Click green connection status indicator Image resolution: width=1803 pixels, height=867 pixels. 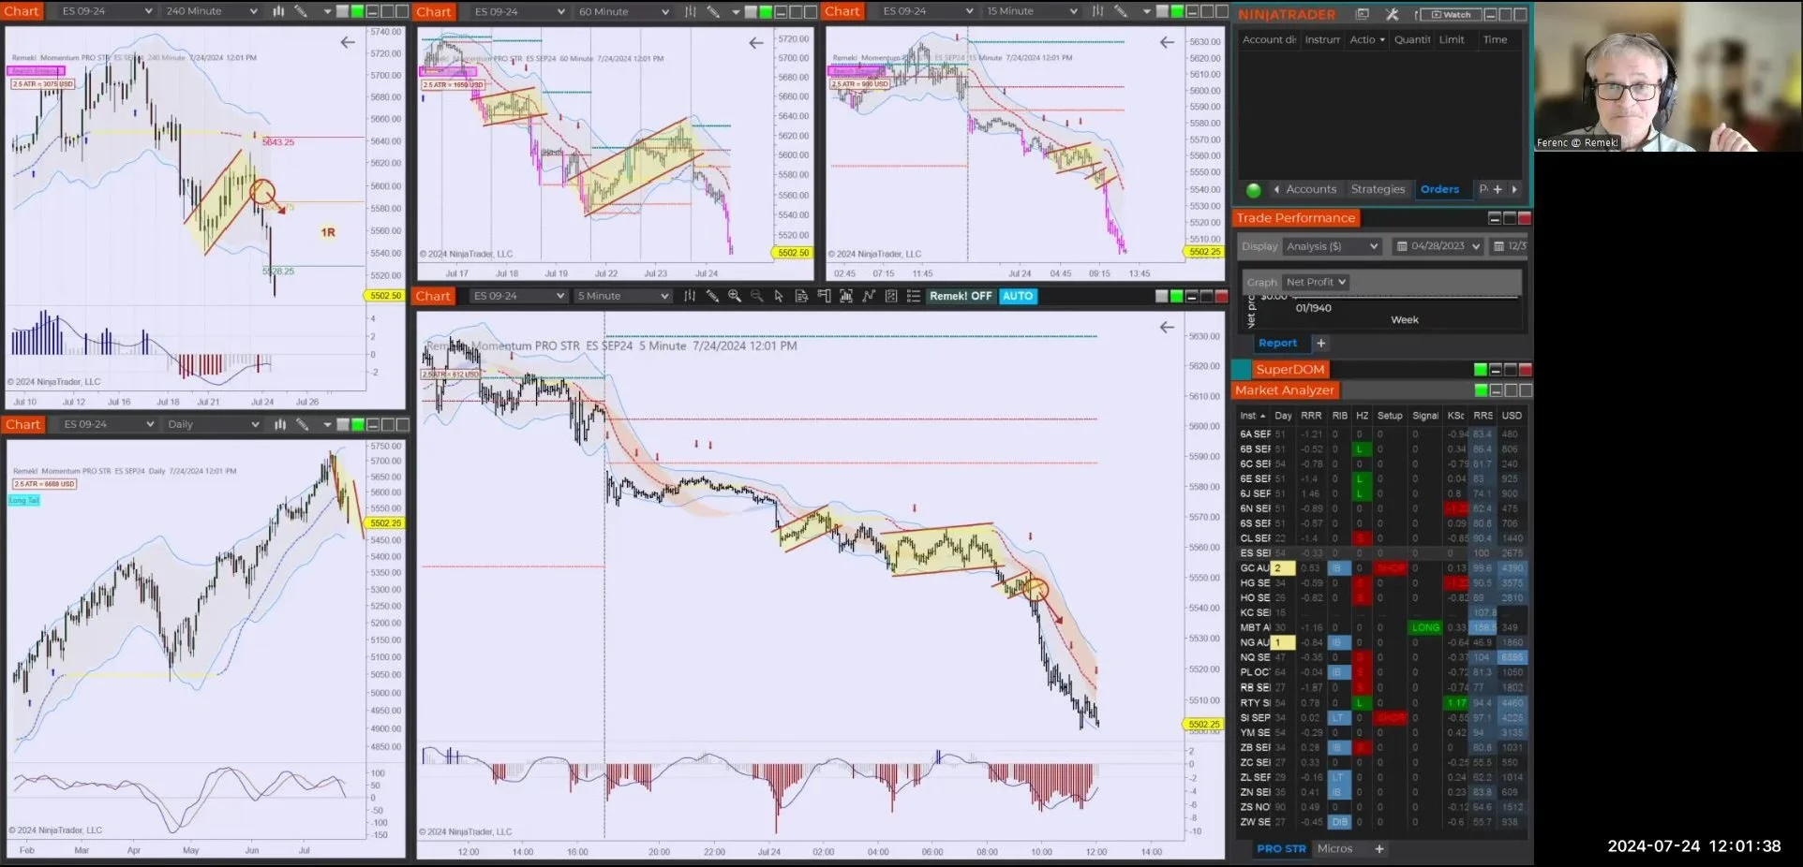[x=1254, y=190]
